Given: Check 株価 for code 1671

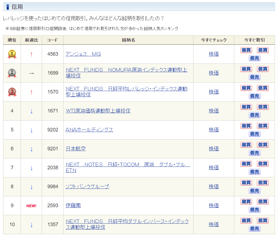Looking at the screenshot, I should point(214,111).
